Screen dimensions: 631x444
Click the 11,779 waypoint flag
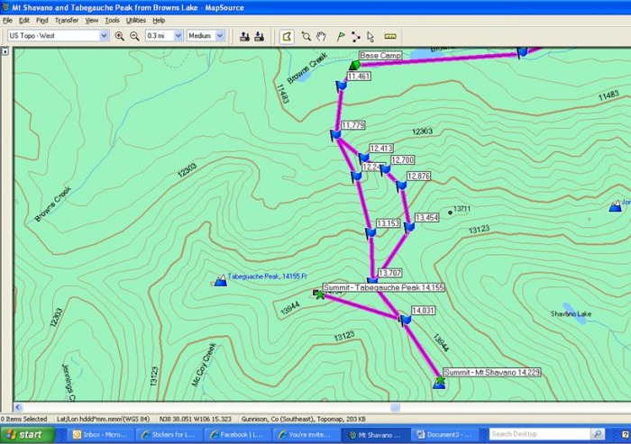335,134
